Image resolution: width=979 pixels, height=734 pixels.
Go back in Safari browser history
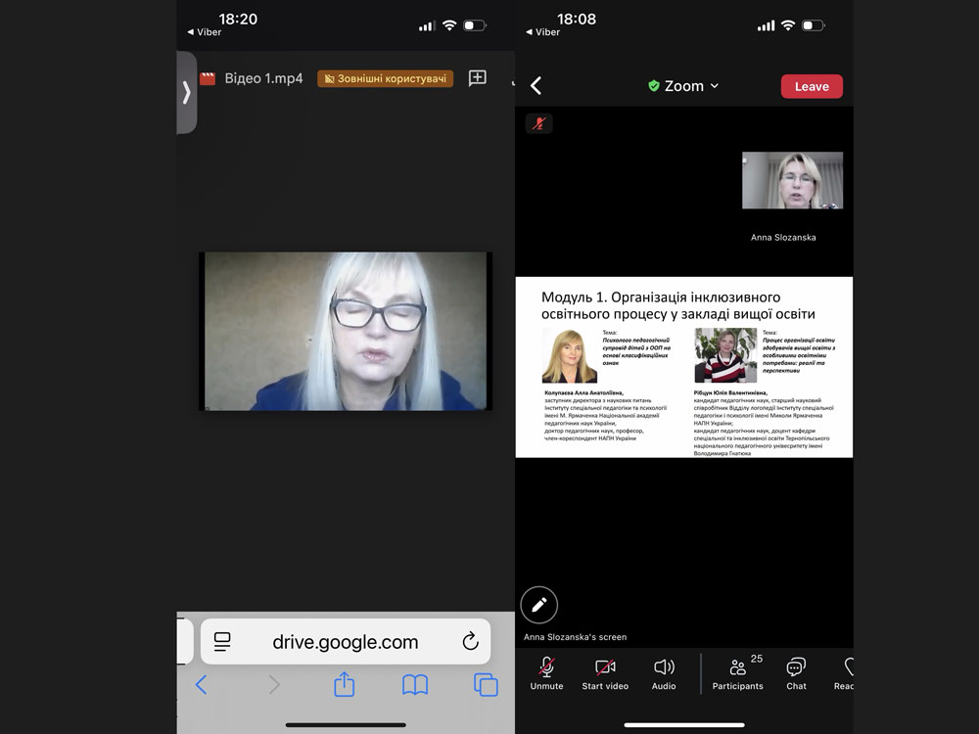coord(202,685)
